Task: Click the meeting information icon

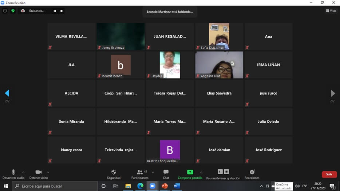Action: pyautogui.click(x=5, y=11)
